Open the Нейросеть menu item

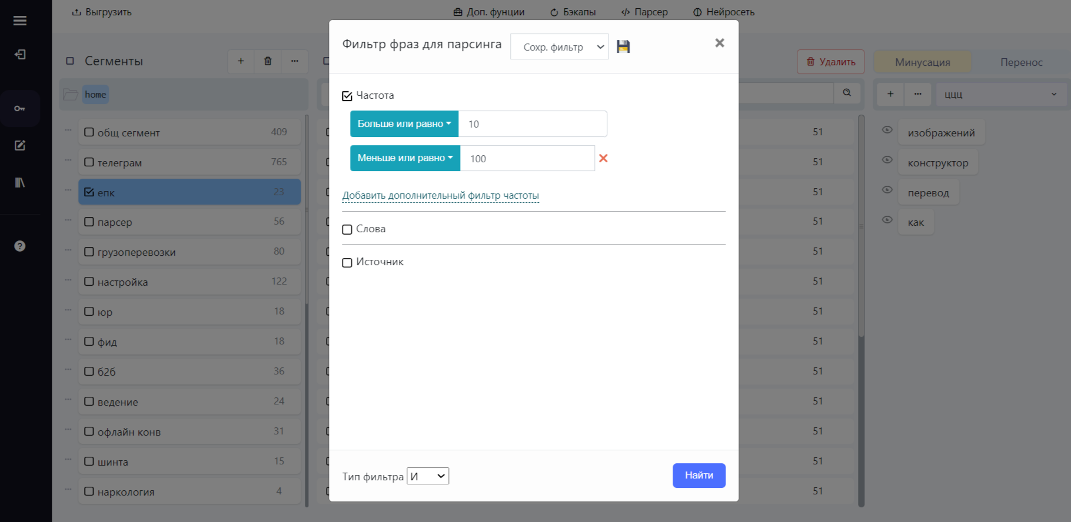(724, 12)
